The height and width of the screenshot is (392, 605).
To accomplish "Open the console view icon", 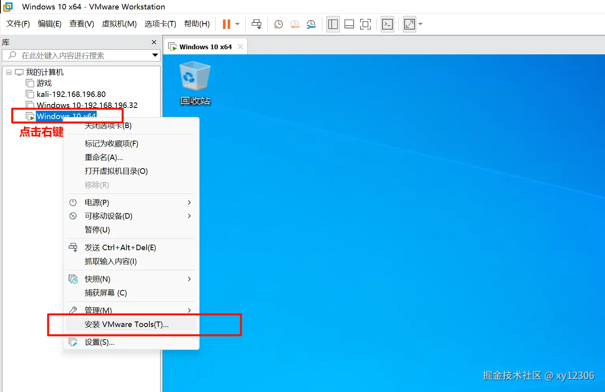I will [388, 24].
